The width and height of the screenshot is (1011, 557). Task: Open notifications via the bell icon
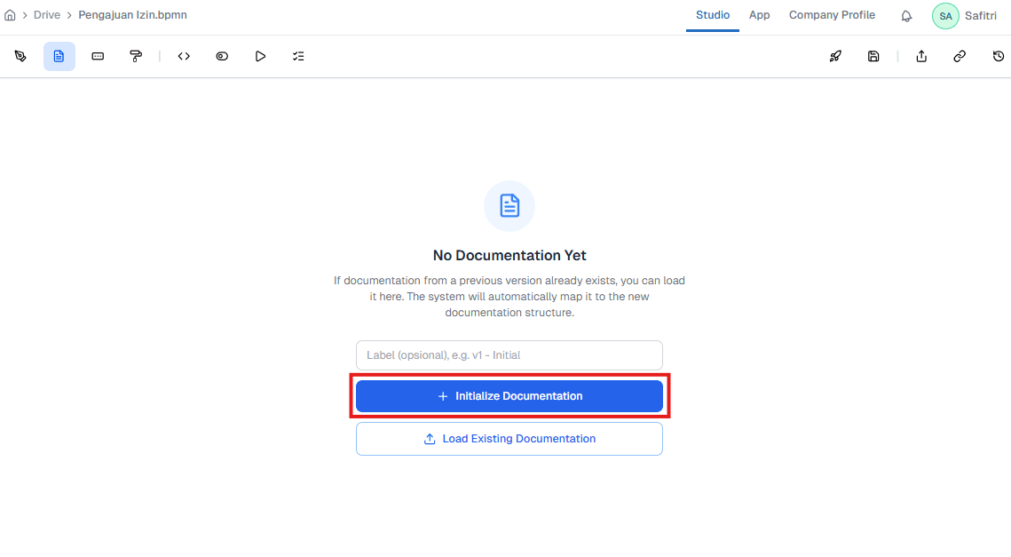(905, 15)
